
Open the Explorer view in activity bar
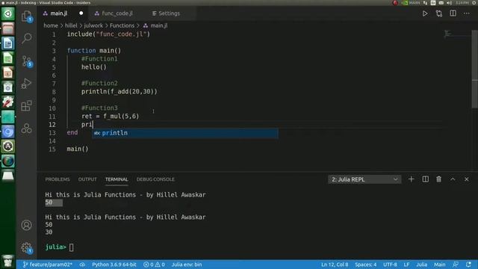27,16
